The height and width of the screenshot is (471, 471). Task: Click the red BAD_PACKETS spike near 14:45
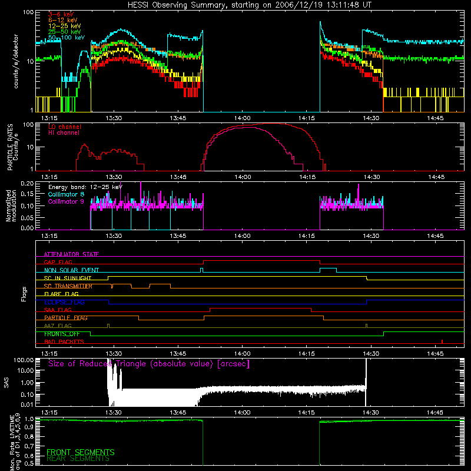(442, 341)
